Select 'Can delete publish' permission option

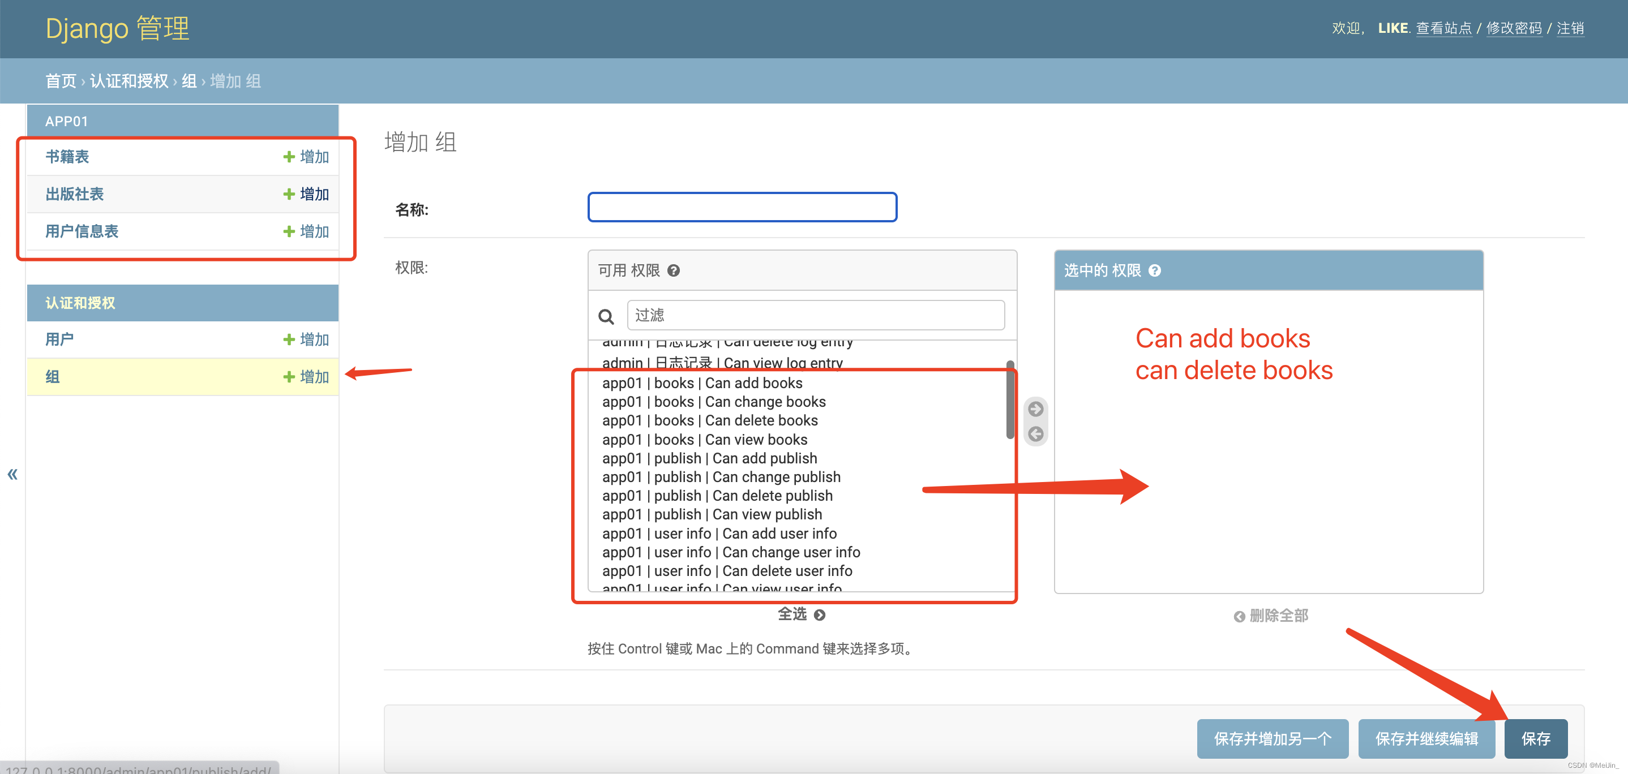pos(717,496)
